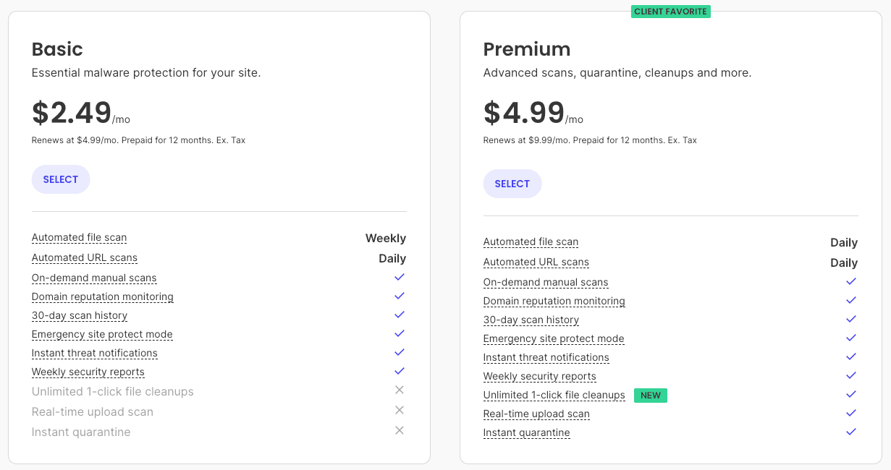
Task: Click the Premium Real-time upload scan checkmark
Action: pos(851,413)
